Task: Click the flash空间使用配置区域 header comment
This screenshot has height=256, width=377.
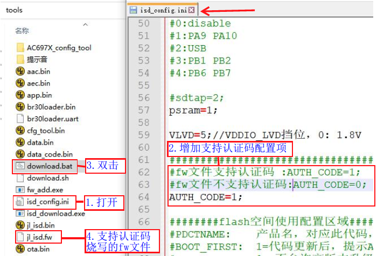Action: [271, 222]
